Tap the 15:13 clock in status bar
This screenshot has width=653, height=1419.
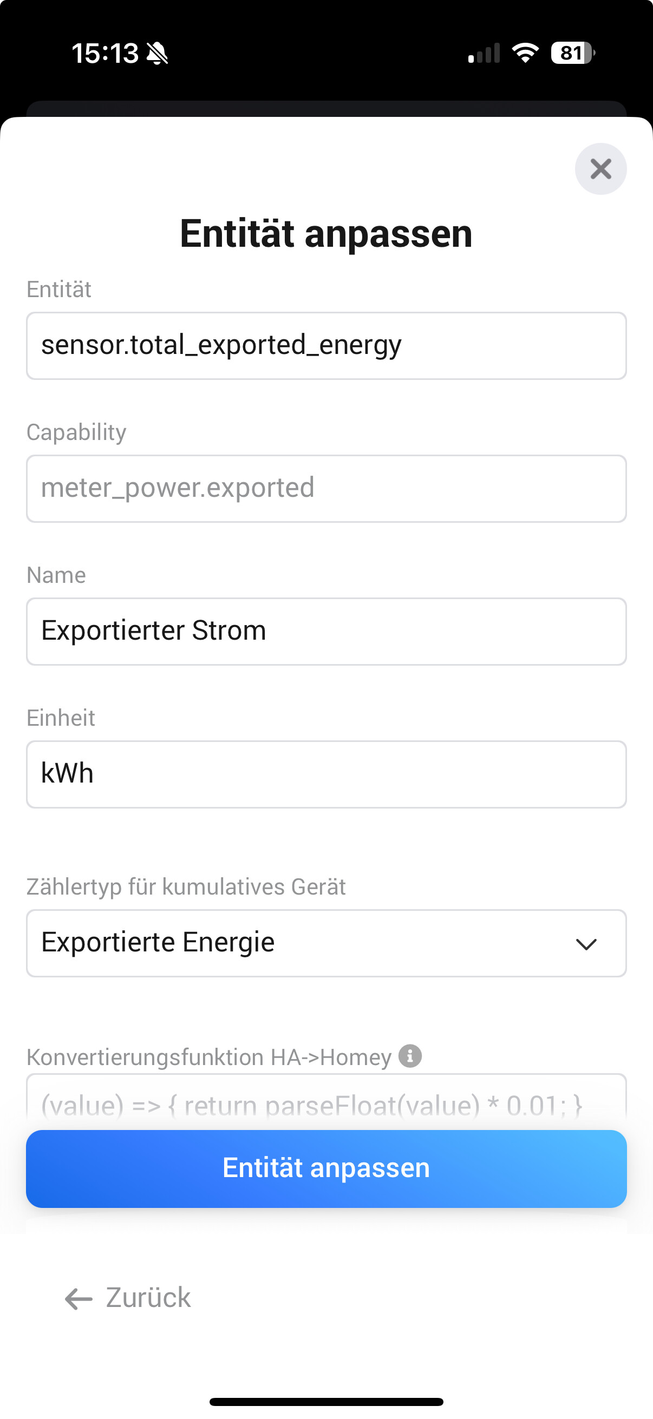tap(105, 54)
